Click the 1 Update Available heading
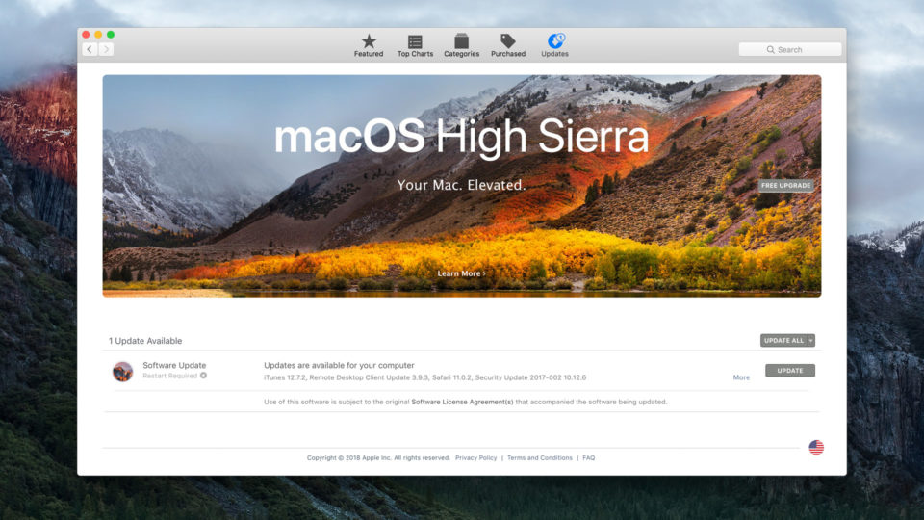924x520 pixels. [x=145, y=341]
